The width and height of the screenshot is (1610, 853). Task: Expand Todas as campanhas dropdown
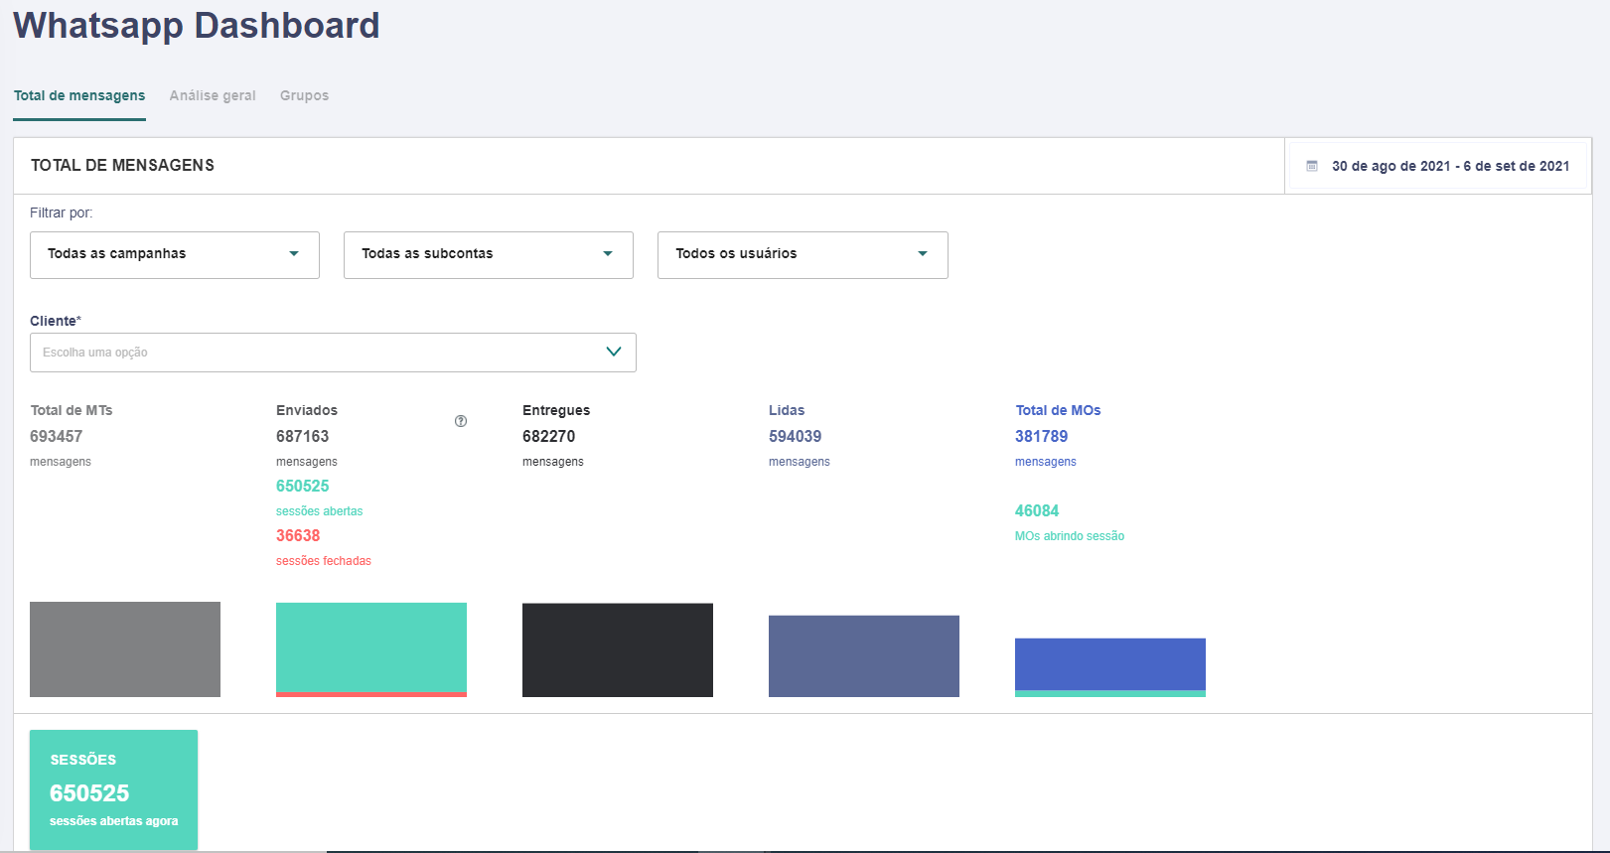tap(175, 255)
